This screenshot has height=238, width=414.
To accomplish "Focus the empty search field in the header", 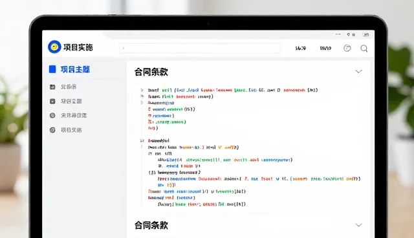I will point(200,49).
